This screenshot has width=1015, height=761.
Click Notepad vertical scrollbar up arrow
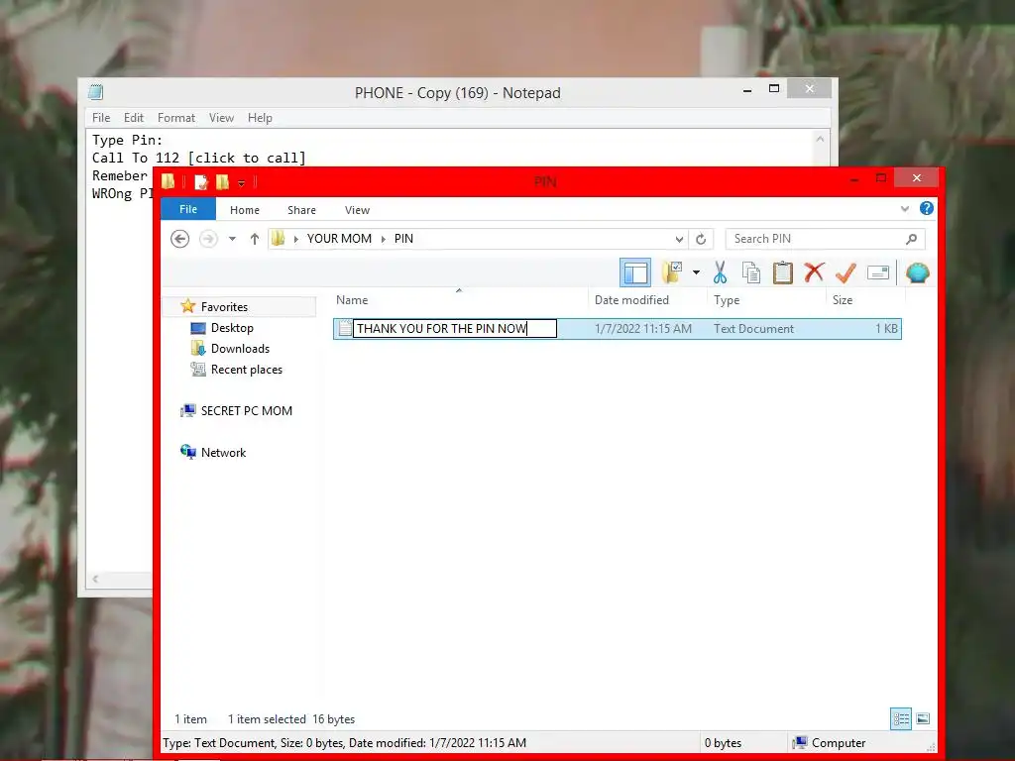coord(820,139)
